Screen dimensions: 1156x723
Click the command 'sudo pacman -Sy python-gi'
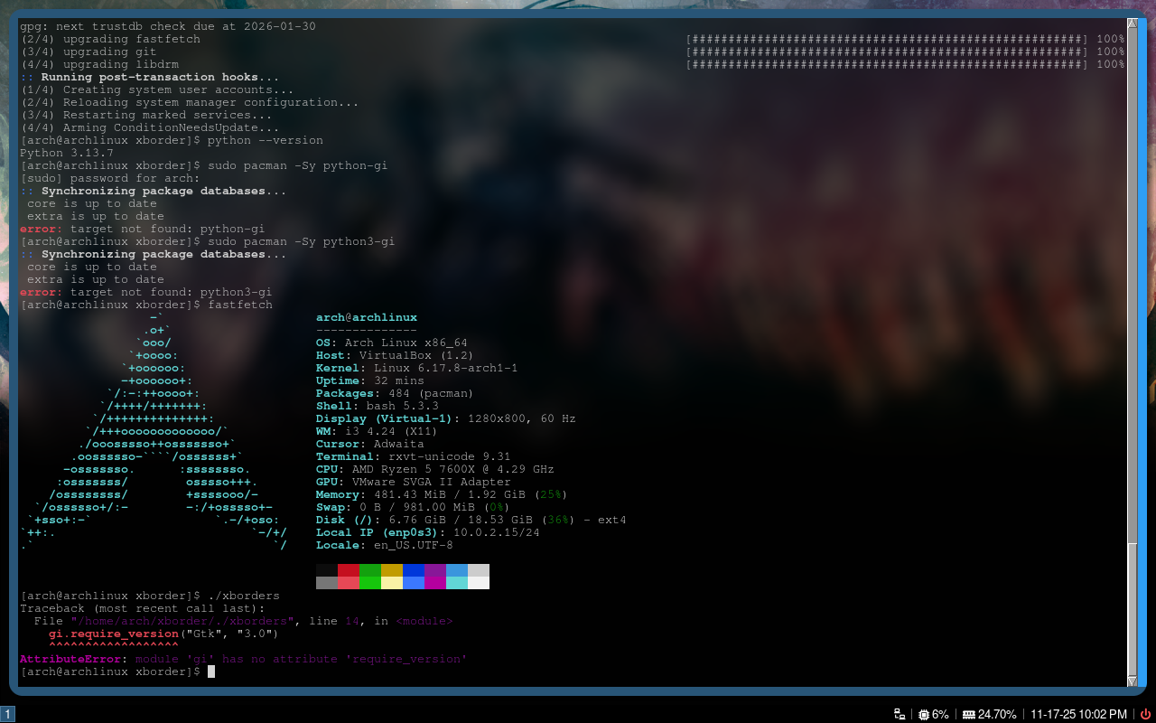click(x=298, y=165)
